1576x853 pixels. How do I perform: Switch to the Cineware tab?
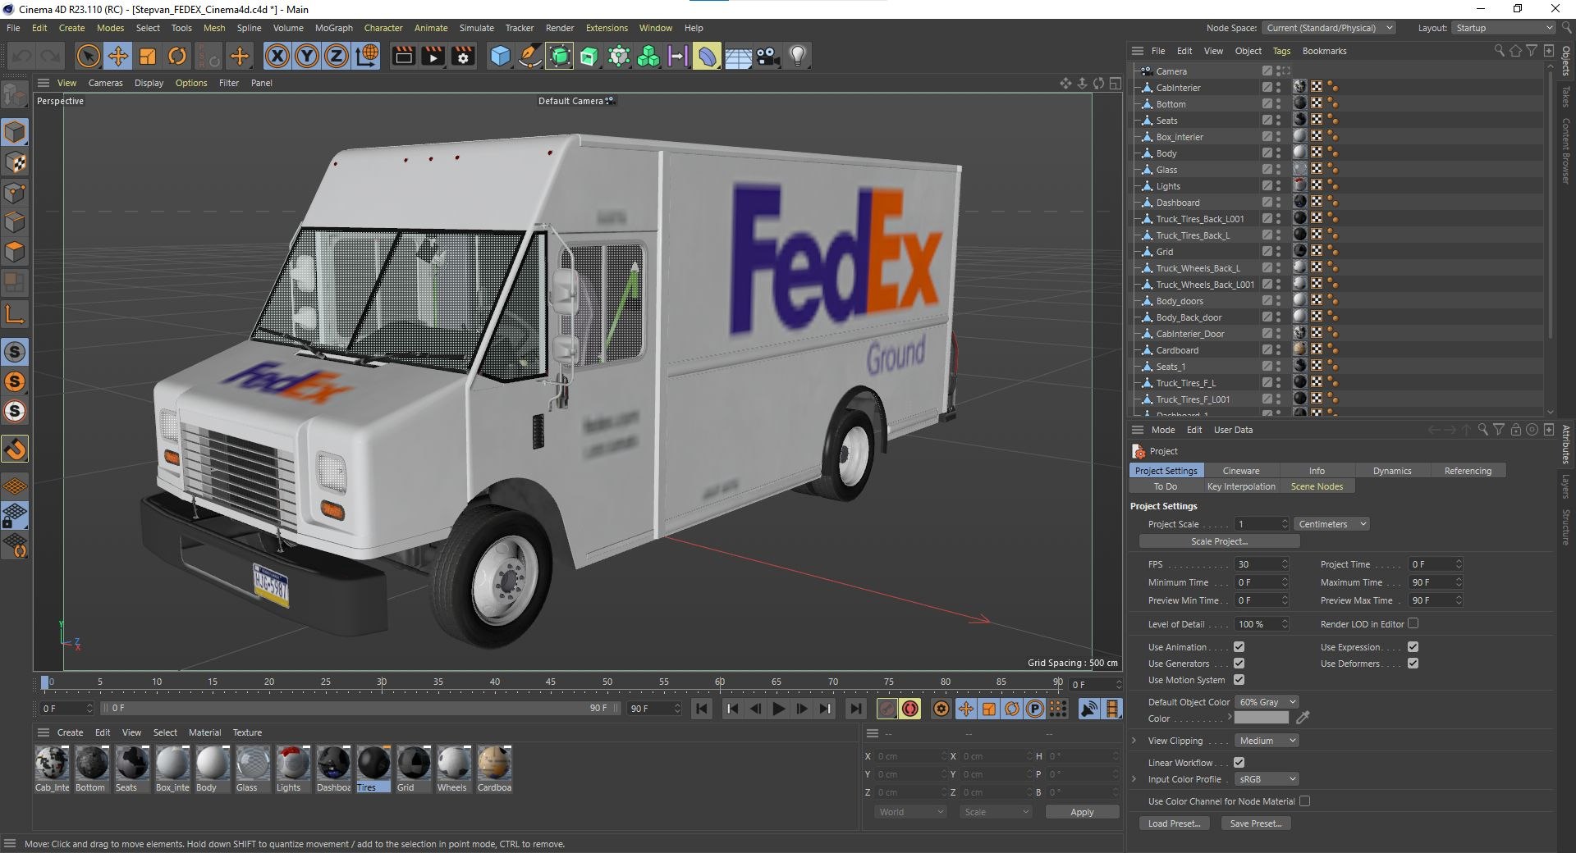1240,471
